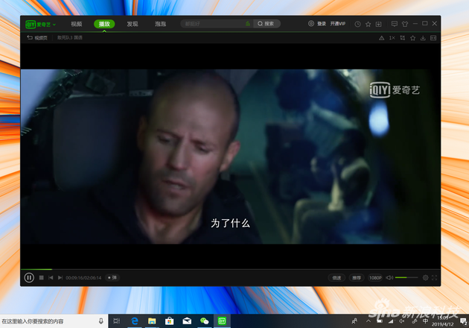This screenshot has width=469, height=328.
Task: Click the 搜索 search button
Action: 267,24
